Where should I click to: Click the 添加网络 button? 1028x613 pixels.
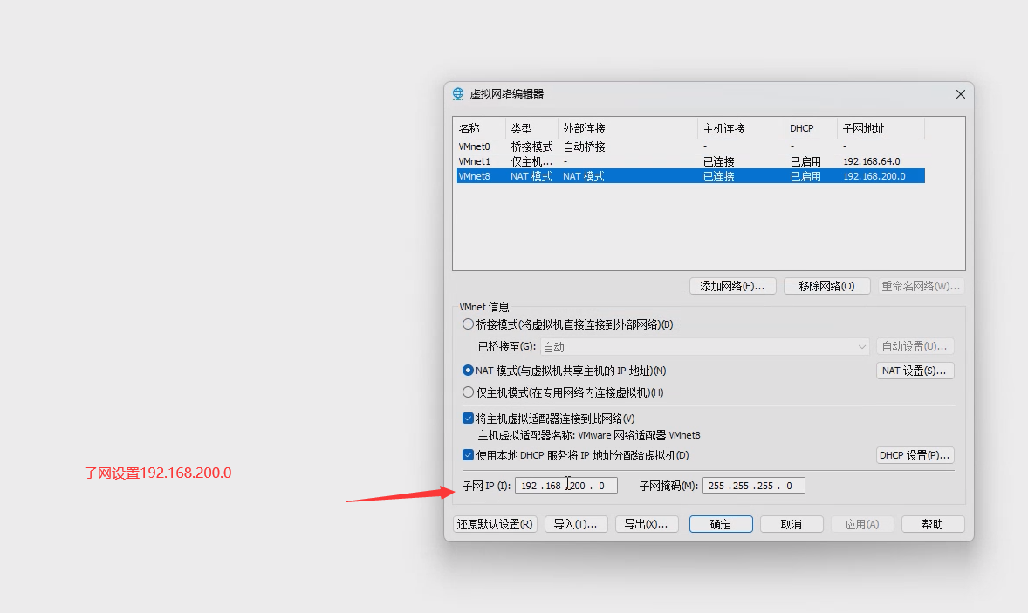pyautogui.click(x=732, y=286)
